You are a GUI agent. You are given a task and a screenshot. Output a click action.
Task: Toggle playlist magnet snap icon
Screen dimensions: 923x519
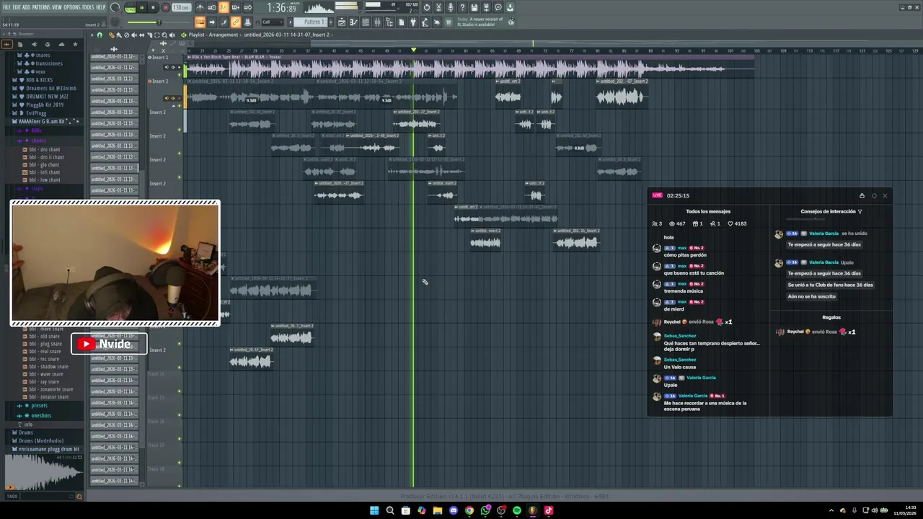[100, 35]
